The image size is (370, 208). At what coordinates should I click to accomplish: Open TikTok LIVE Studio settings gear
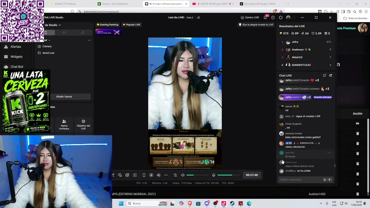[x=281, y=18]
